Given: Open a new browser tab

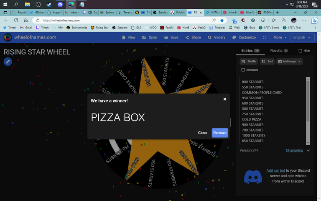Looking at the screenshot, I should (x=278, y=13).
